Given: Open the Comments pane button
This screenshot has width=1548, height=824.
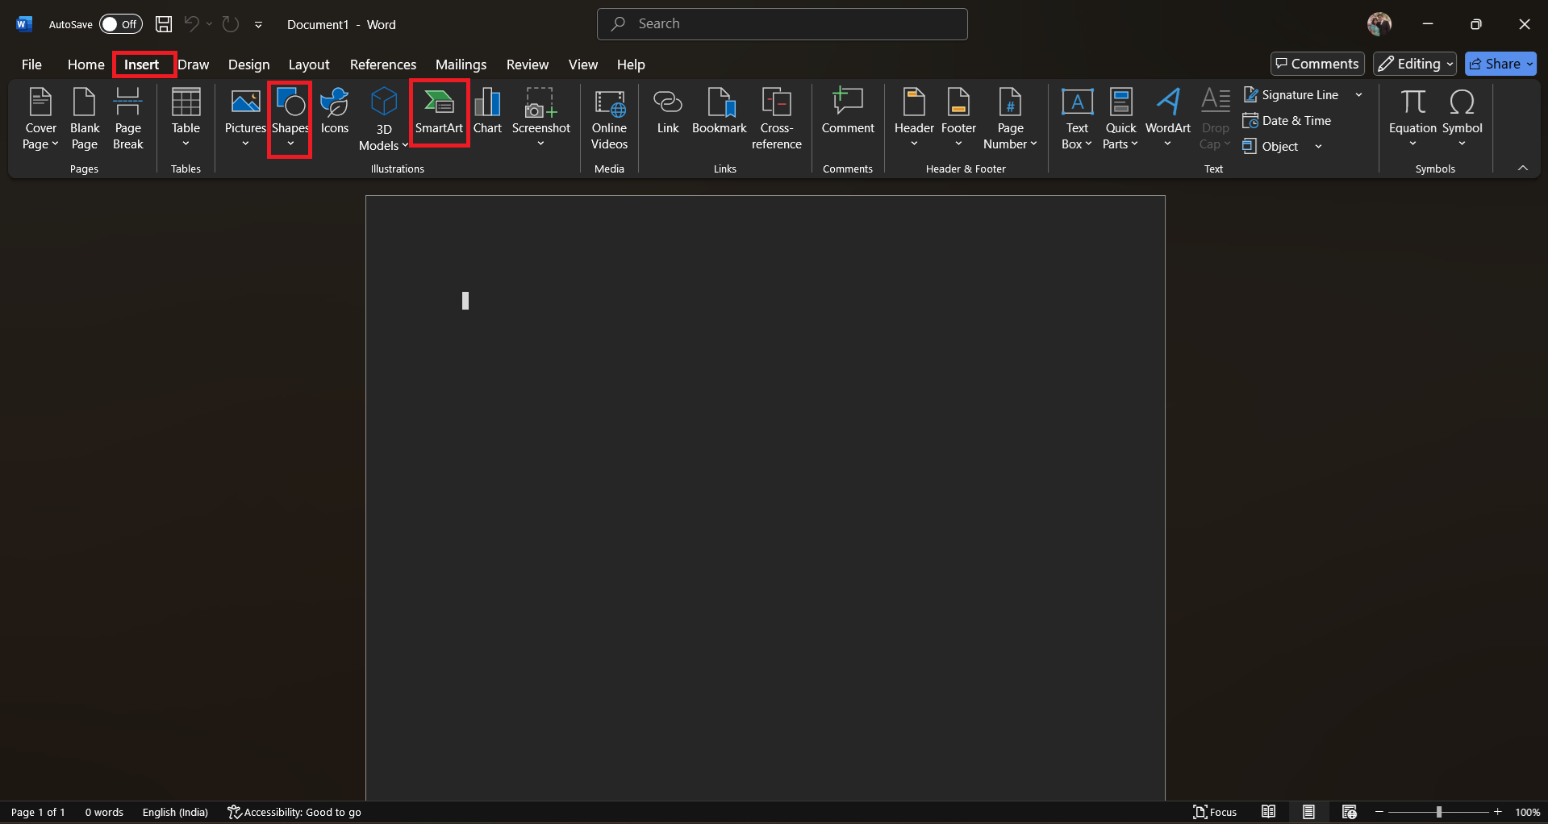Looking at the screenshot, I should (x=1317, y=64).
